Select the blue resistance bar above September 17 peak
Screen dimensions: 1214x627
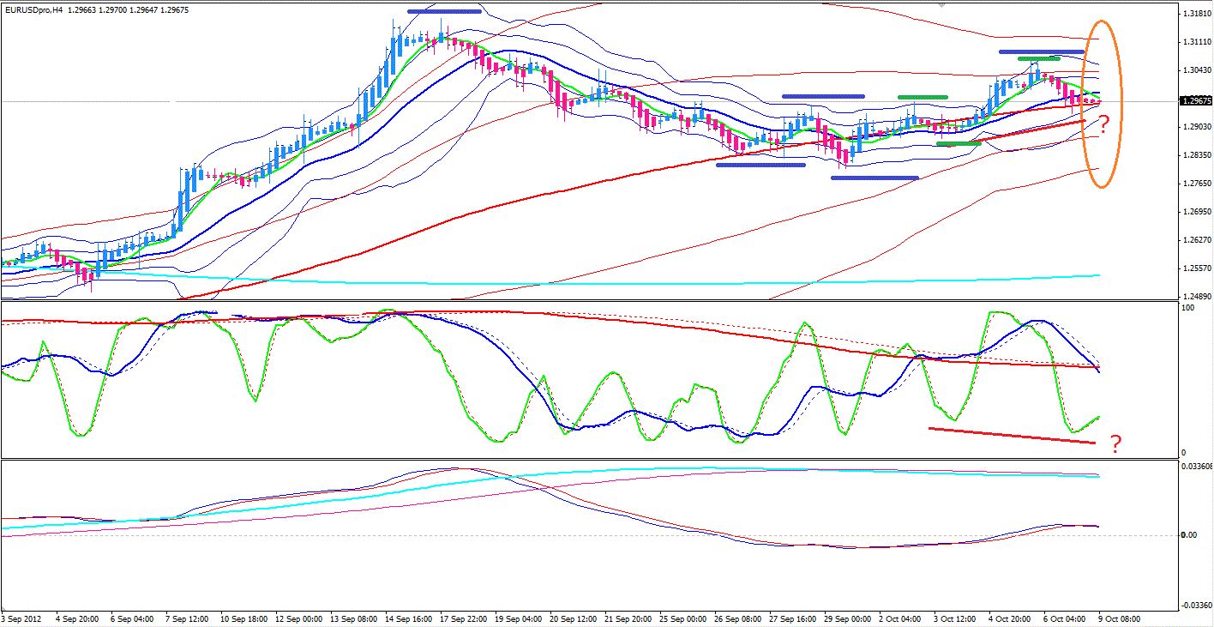point(444,11)
